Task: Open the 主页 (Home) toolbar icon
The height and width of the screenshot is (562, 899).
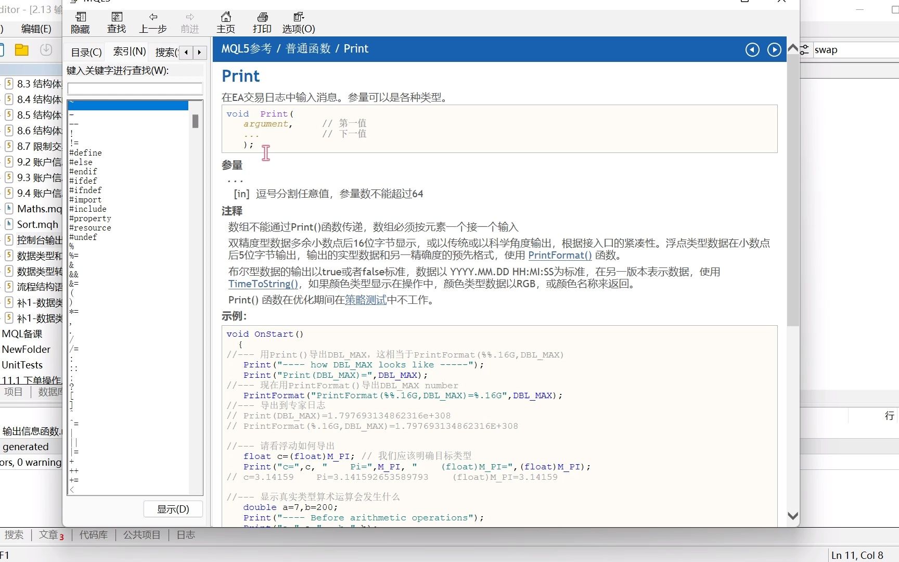Action: point(226,23)
